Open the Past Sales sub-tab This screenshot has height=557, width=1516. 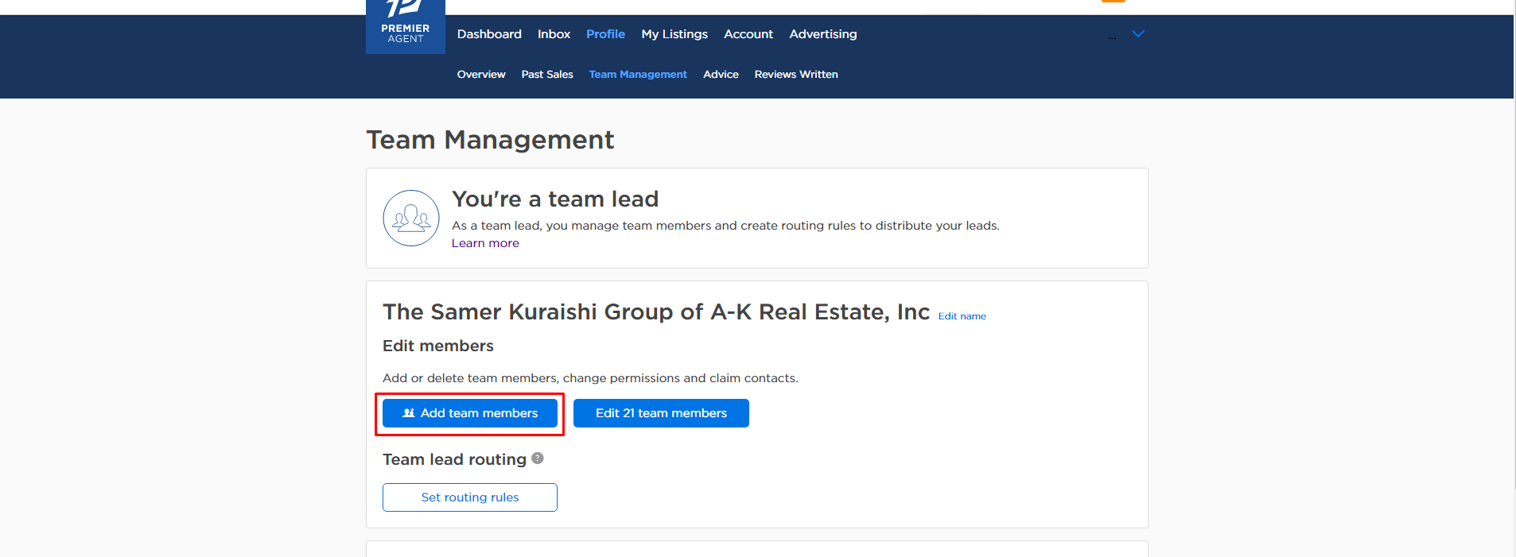pyautogui.click(x=546, y=75)
